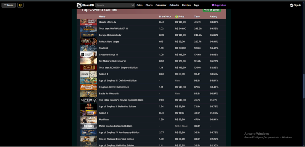
Task: Click the 415.2h time value
Action: tap(197, 22)
